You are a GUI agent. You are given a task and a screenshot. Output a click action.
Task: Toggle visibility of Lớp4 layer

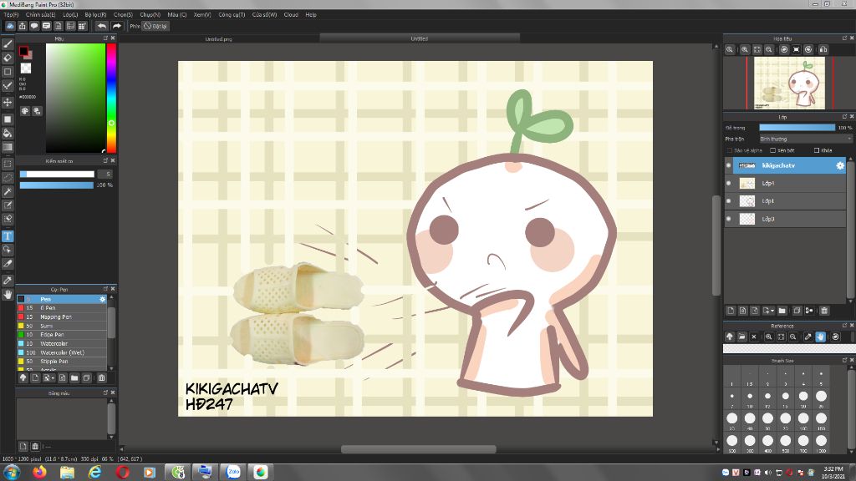click(729, 183)
